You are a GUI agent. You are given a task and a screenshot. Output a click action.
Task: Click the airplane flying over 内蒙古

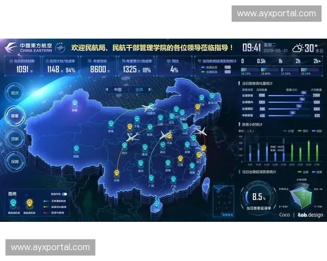(148, 108)
